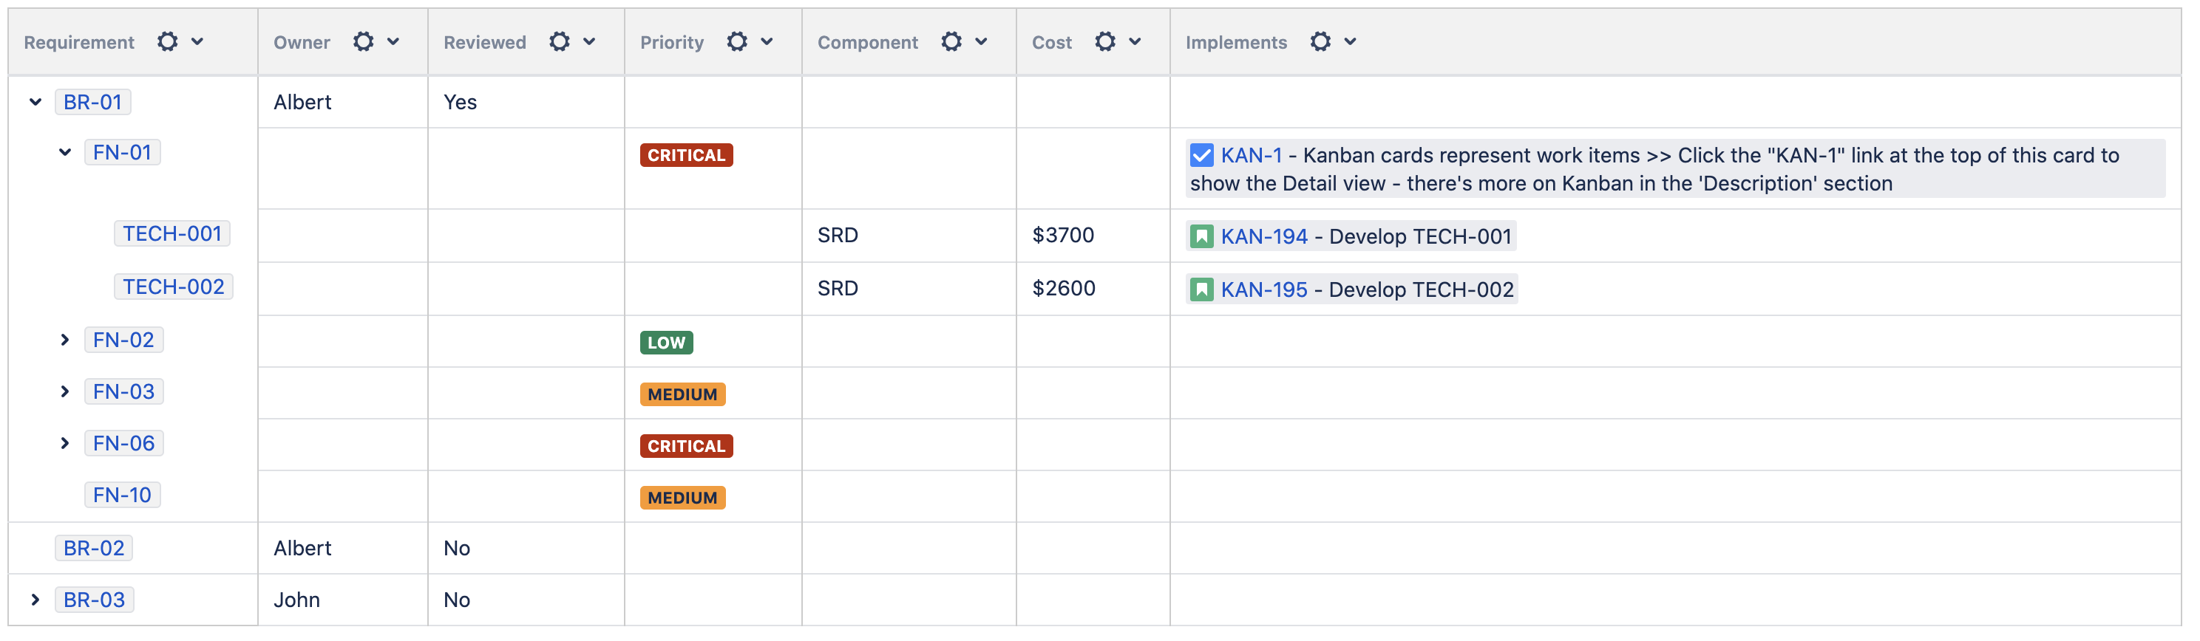Open the KAN-195 issue link
Image resolution: width=2200 pixels, height=641 pixels.
[x=1263, y=290]
